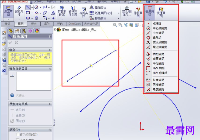Click the green OK checkmark

coord(10,43)
